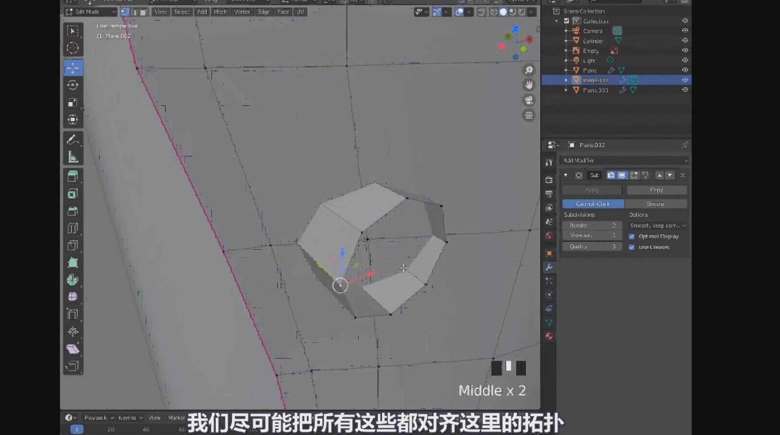The image size is (780, 435).
Task: Select the Knife tool
Action: point(73,246)
